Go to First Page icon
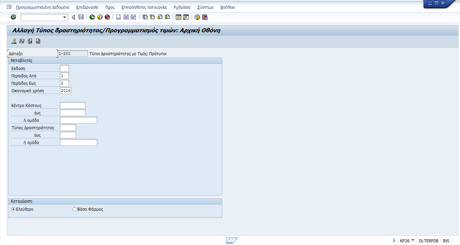The image size is (460, 245). 145,17
